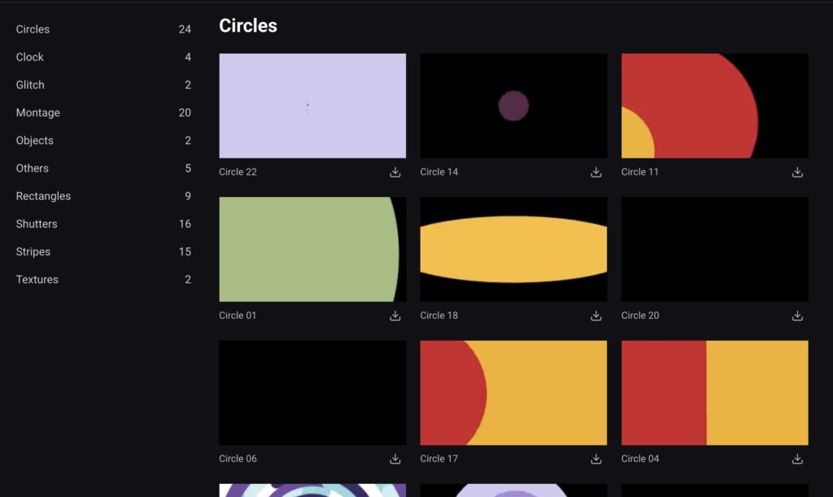Switch to the Montage category
The width and height of the screenshot is (833, 497).
[38, 113]
